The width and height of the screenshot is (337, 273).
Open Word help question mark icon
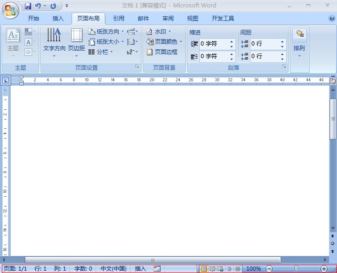[x=331, y=19]
